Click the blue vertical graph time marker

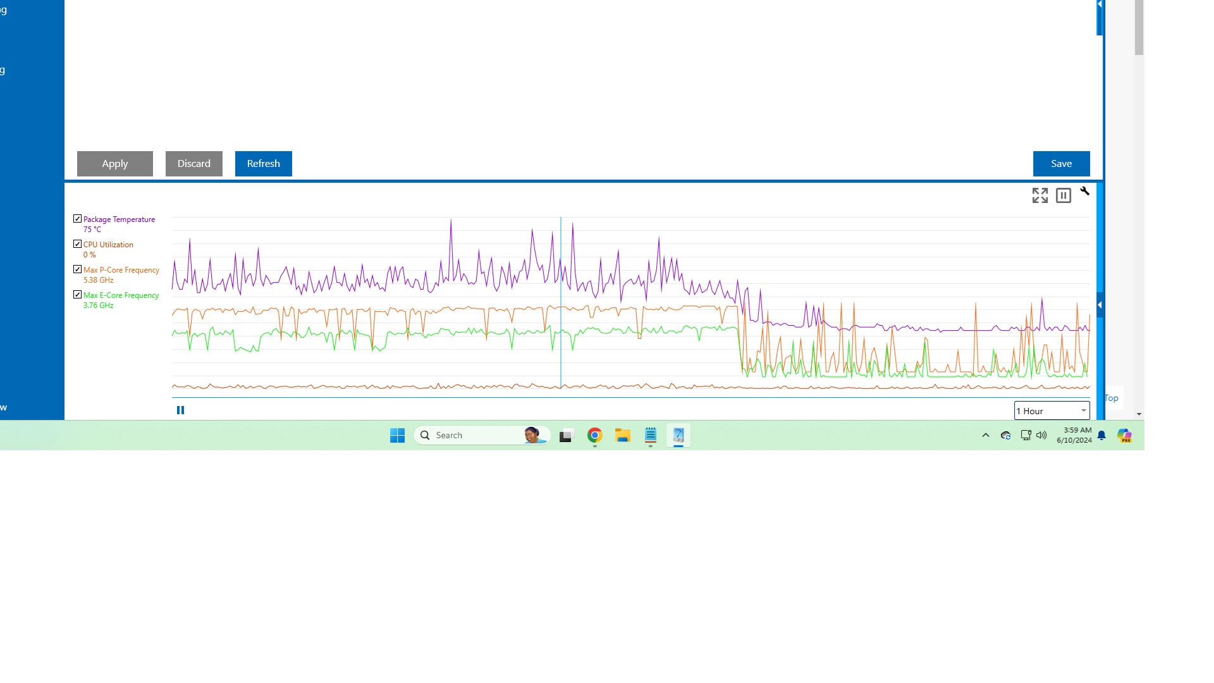(x=561, y=304)
